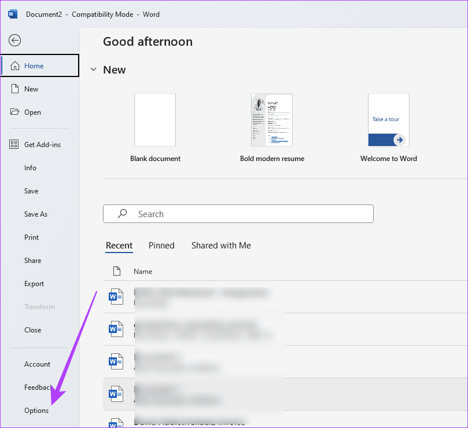The height and width of the screenshot is (428, 468).
Task: Click the arrow icon on Take a tour
Action: 400,140
